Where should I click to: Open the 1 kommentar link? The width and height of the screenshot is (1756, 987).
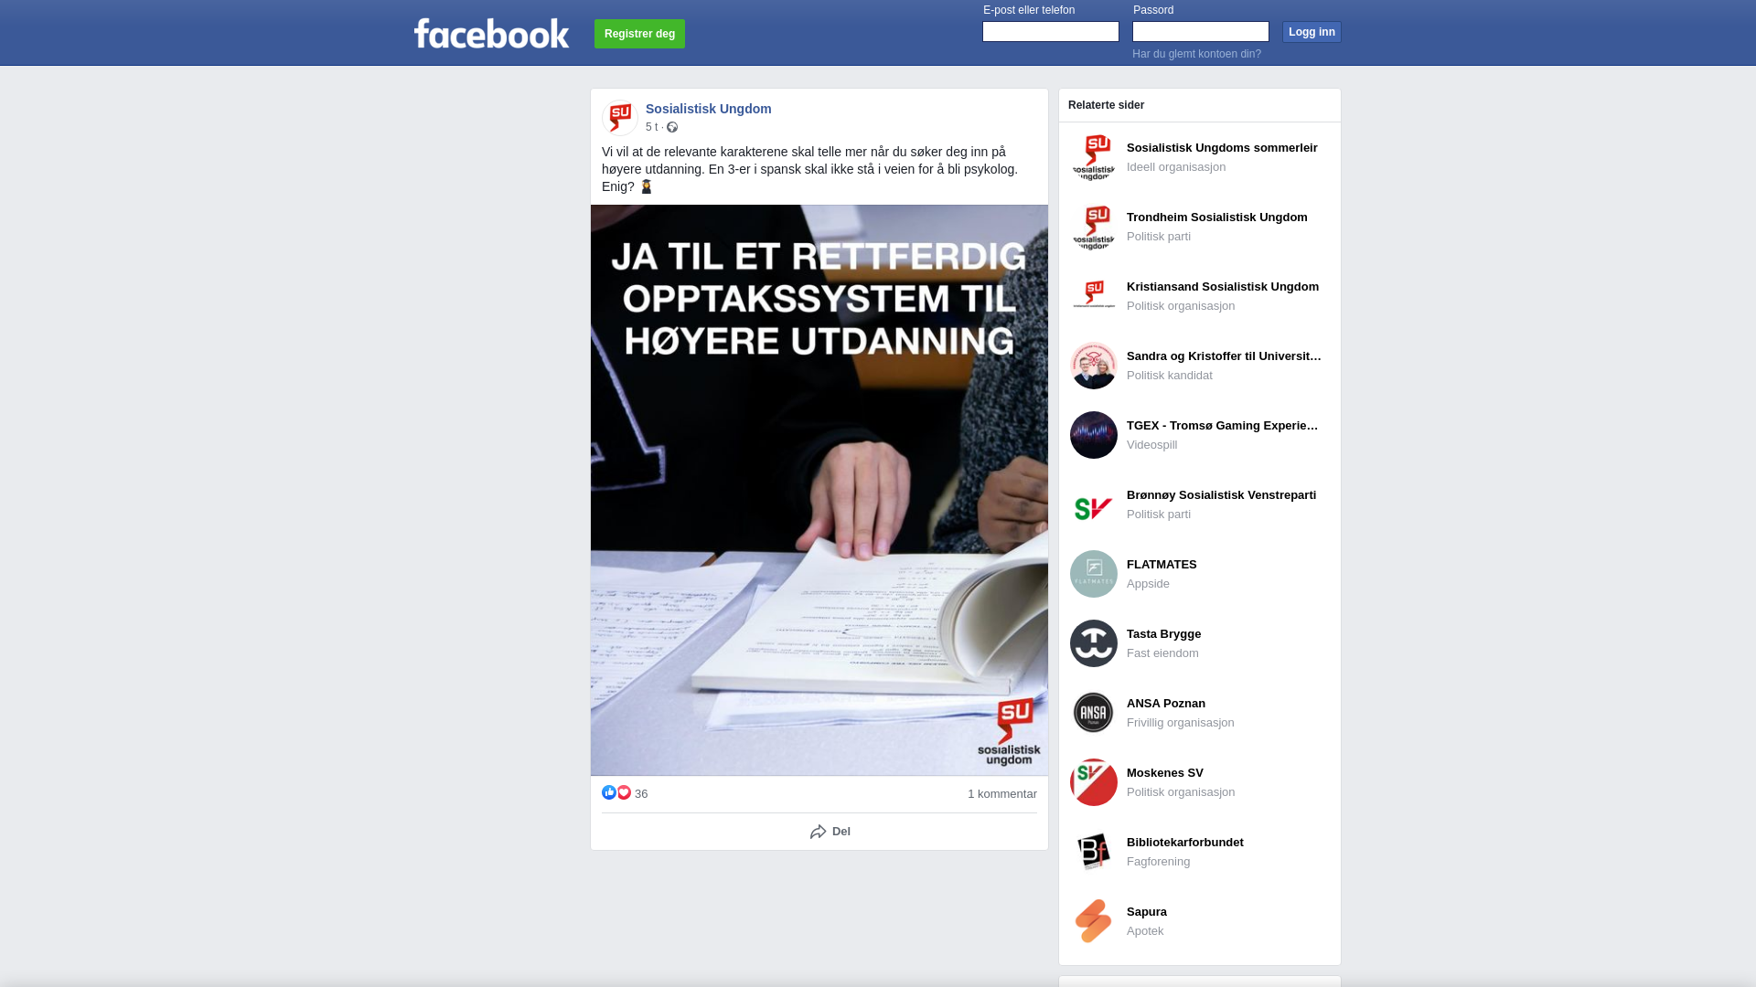point(1002,794)
